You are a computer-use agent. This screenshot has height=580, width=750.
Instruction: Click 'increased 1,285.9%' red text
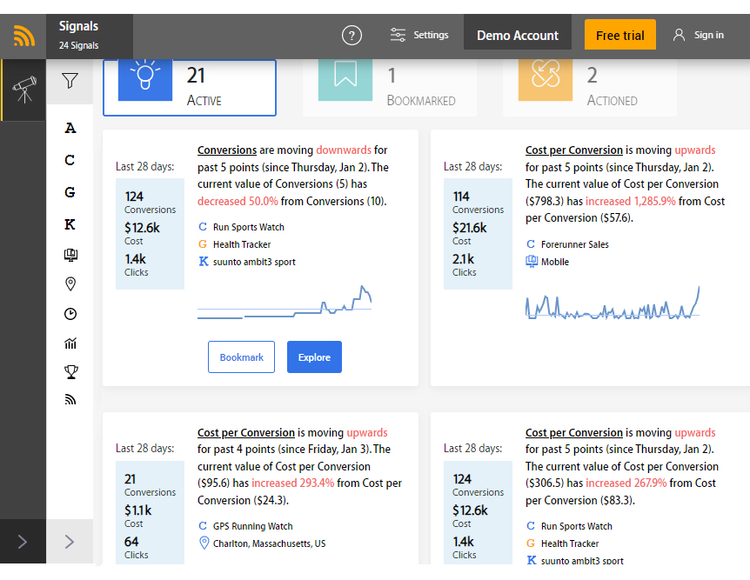[631, 201]
